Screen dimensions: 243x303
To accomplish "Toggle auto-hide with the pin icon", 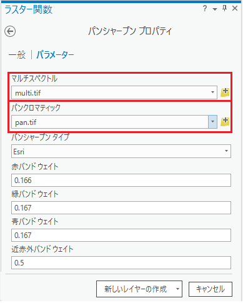I will 224,8.
